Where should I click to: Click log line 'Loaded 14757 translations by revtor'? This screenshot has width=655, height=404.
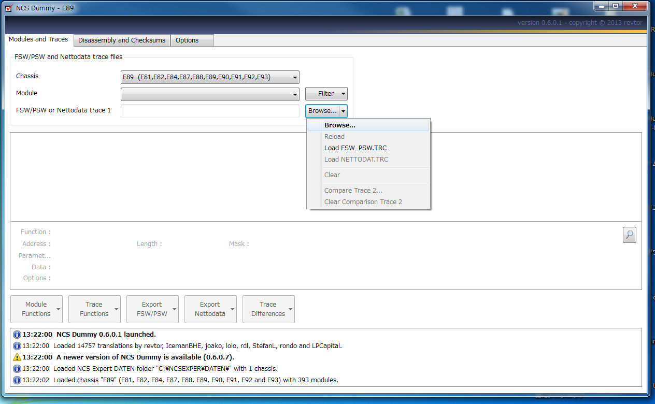182,345
